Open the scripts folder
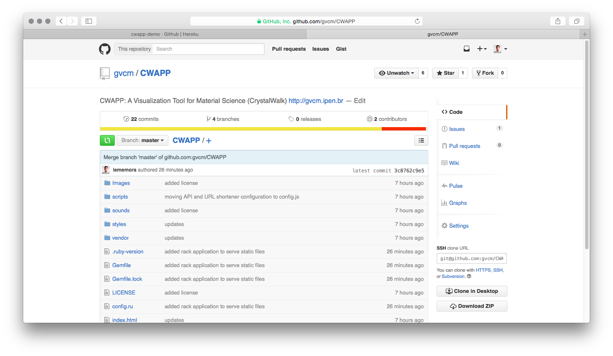This screenshot has height=356, width=613. pos(120,196)
